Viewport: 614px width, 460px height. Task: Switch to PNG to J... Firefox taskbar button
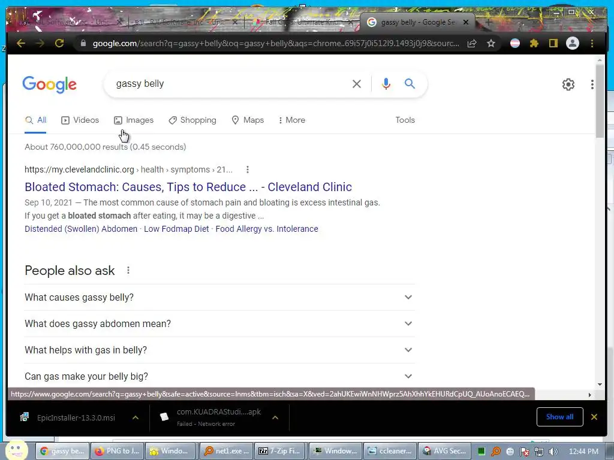[117, 451]
